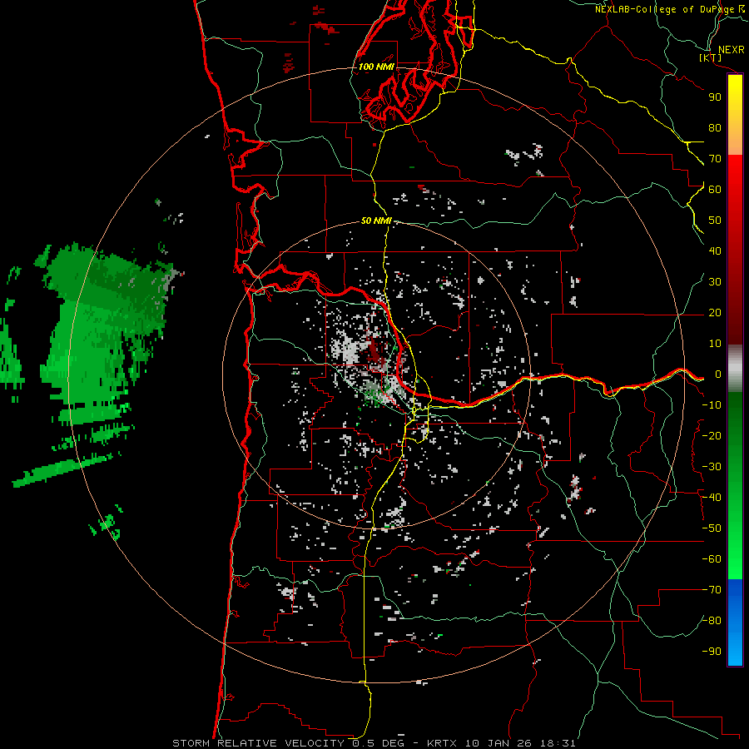Click the -80 value on velocity scale

pos(712,621)
